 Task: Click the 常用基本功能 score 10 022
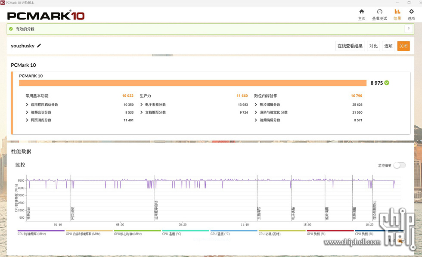(128, 96)
